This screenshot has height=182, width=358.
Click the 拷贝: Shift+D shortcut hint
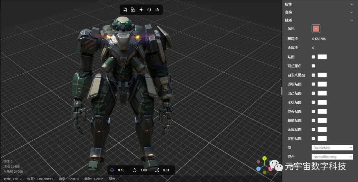69,179
